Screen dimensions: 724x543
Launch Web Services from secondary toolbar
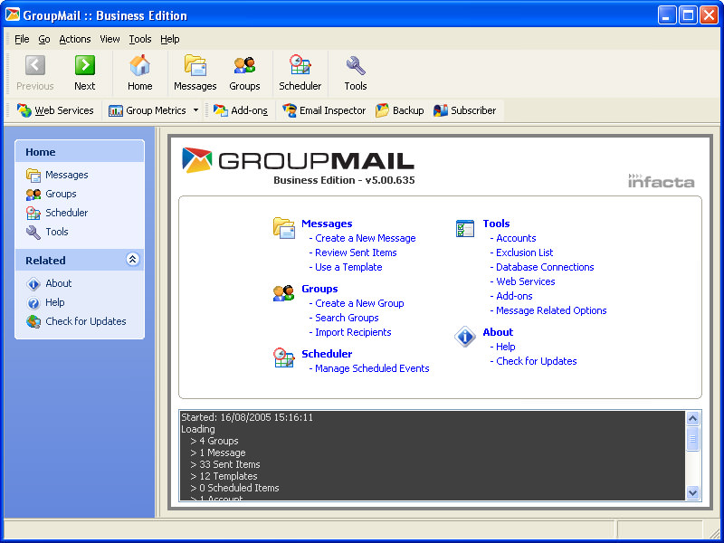[x=55, y=110]
